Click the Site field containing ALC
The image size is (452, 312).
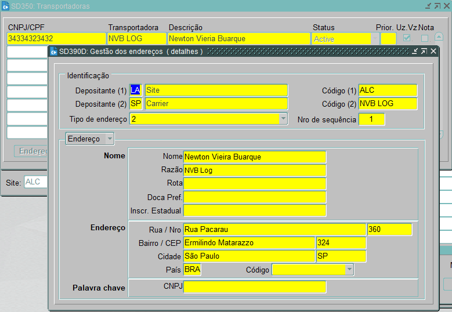tap(36, 182)
